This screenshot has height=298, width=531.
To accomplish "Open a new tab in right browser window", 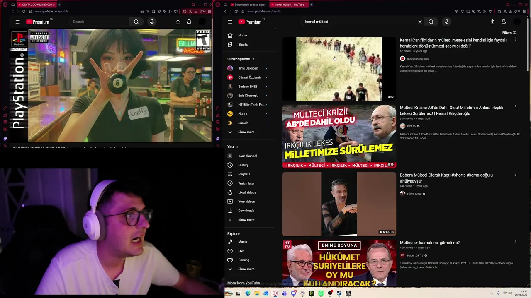I will [x=312, y=5].
